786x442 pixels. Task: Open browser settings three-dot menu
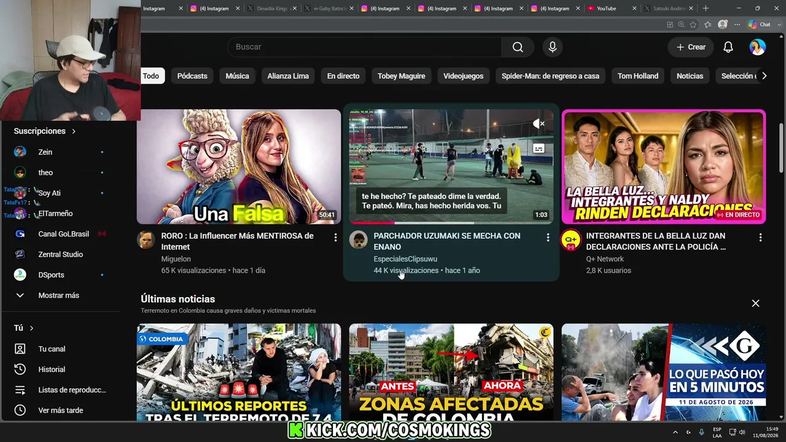pos(737,25)
